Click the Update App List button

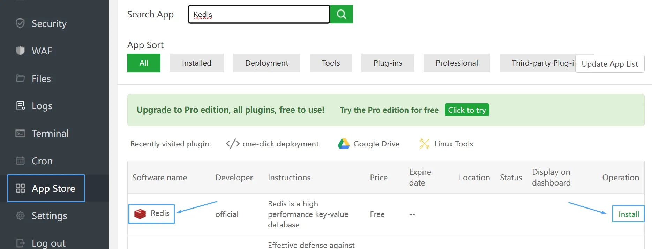coord(610,64)
